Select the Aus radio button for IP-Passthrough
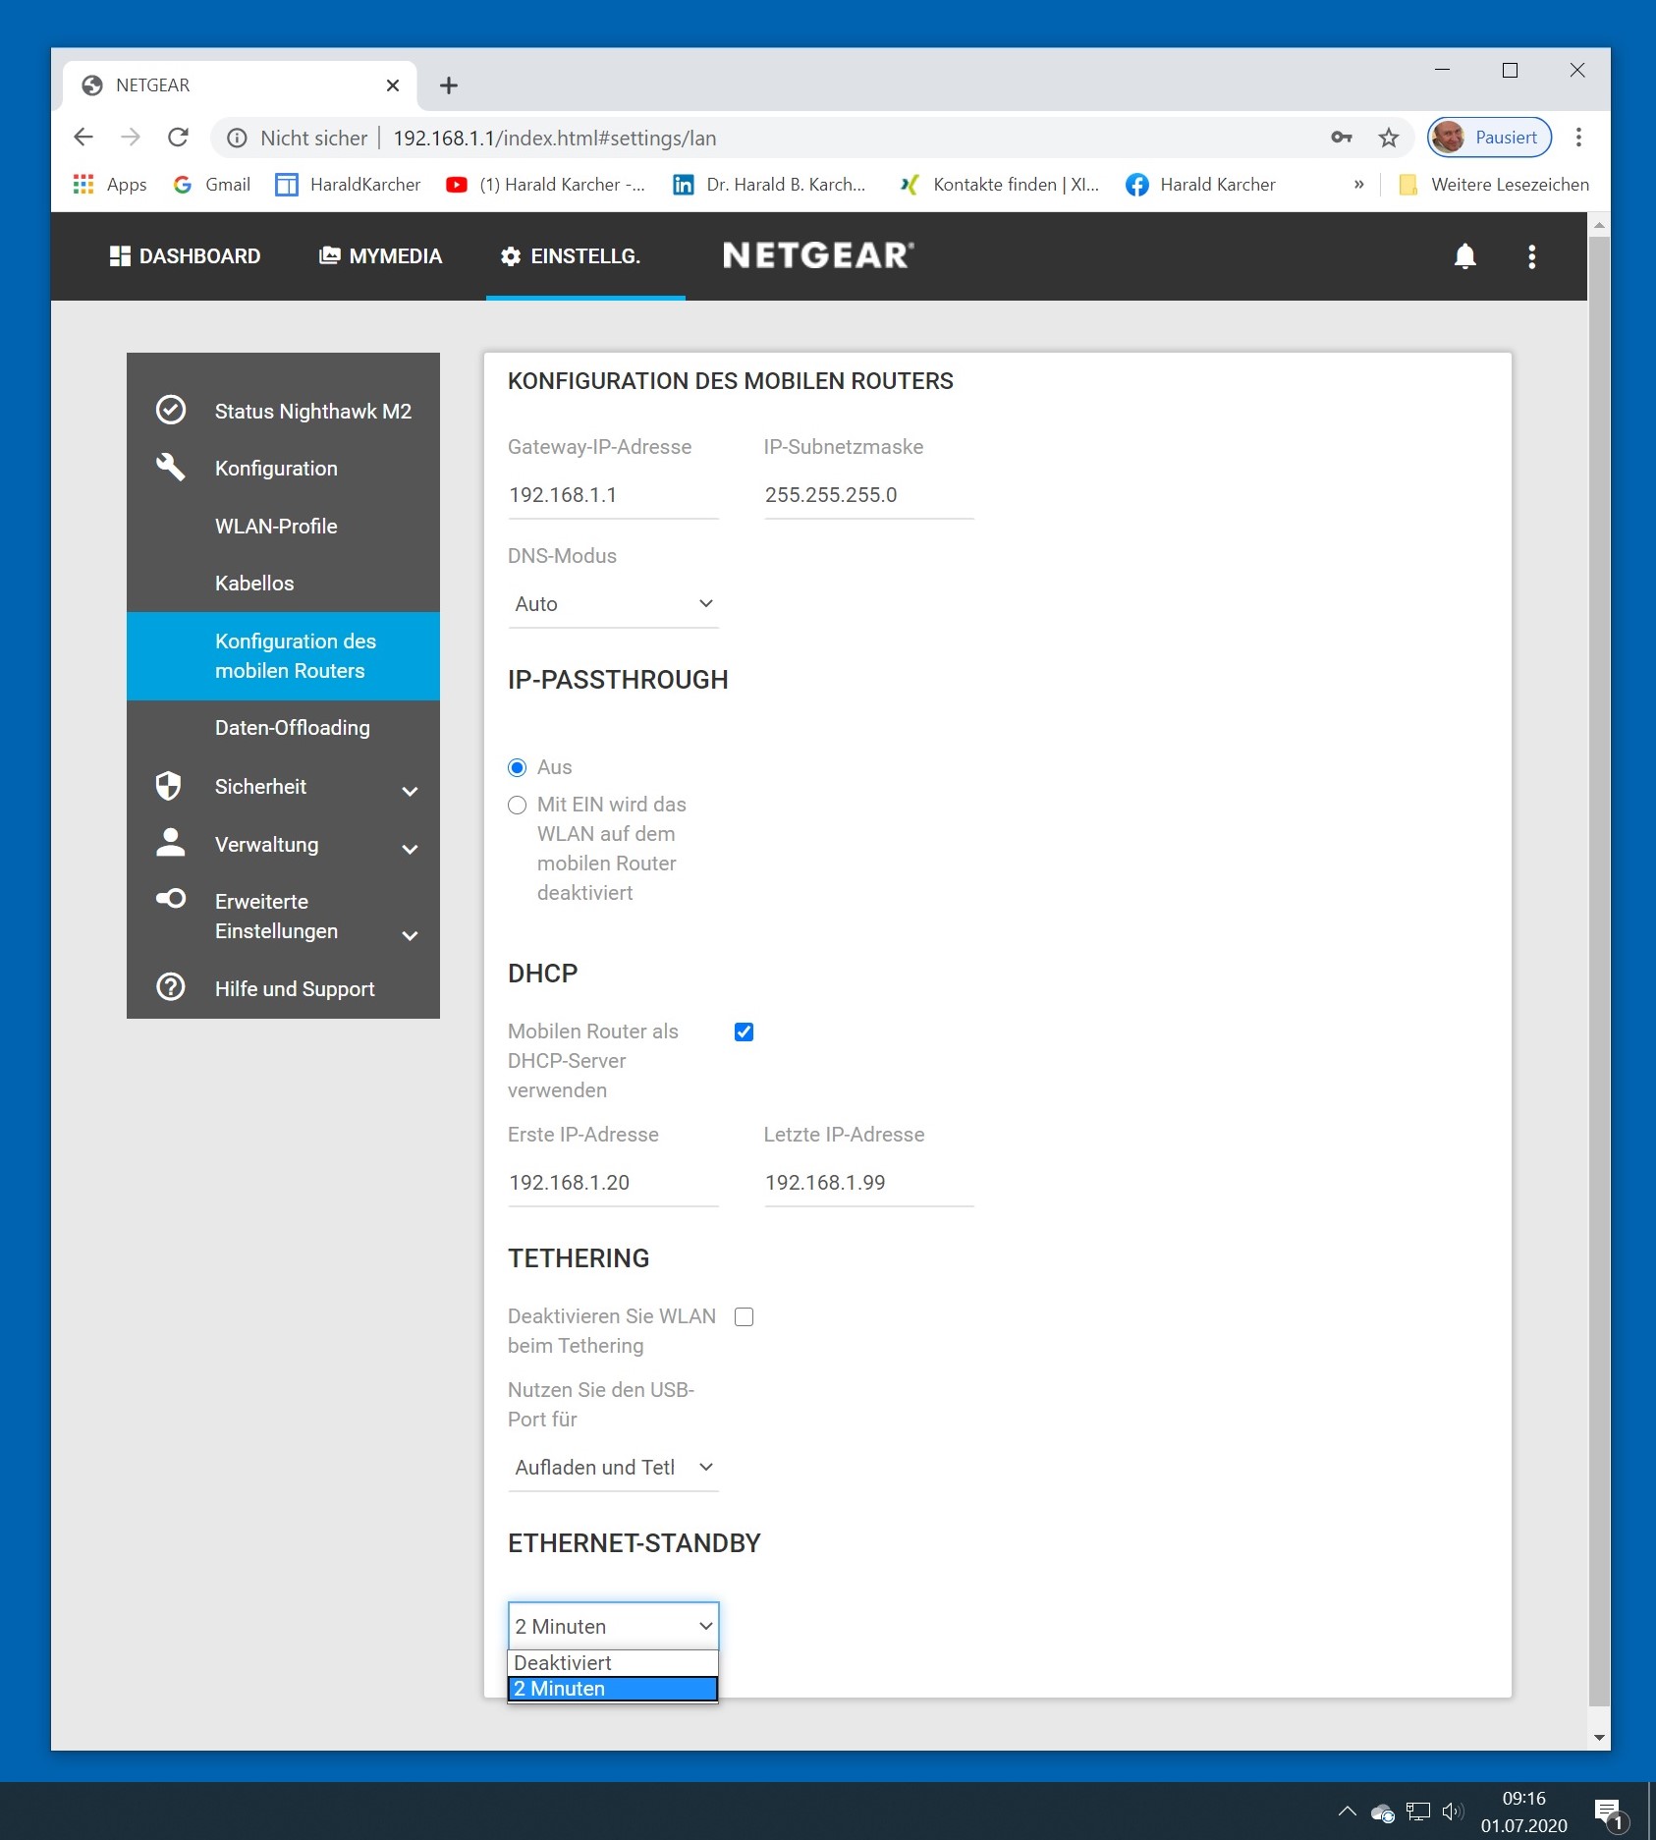The width and height of the screenshot is (1656, 1840). point(518,767)
